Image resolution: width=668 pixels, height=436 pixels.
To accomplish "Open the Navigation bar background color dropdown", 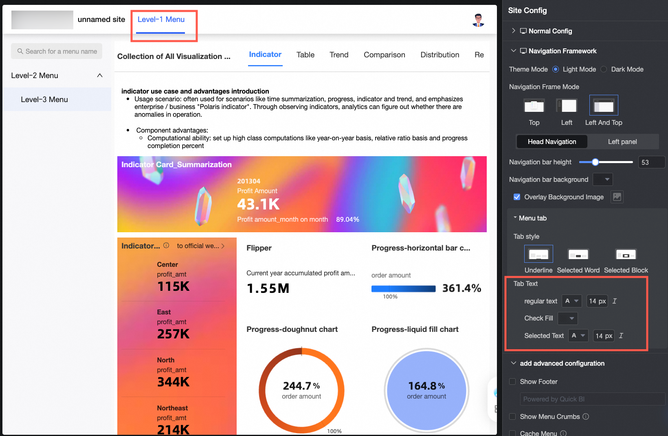I will [x=603, y=179].
